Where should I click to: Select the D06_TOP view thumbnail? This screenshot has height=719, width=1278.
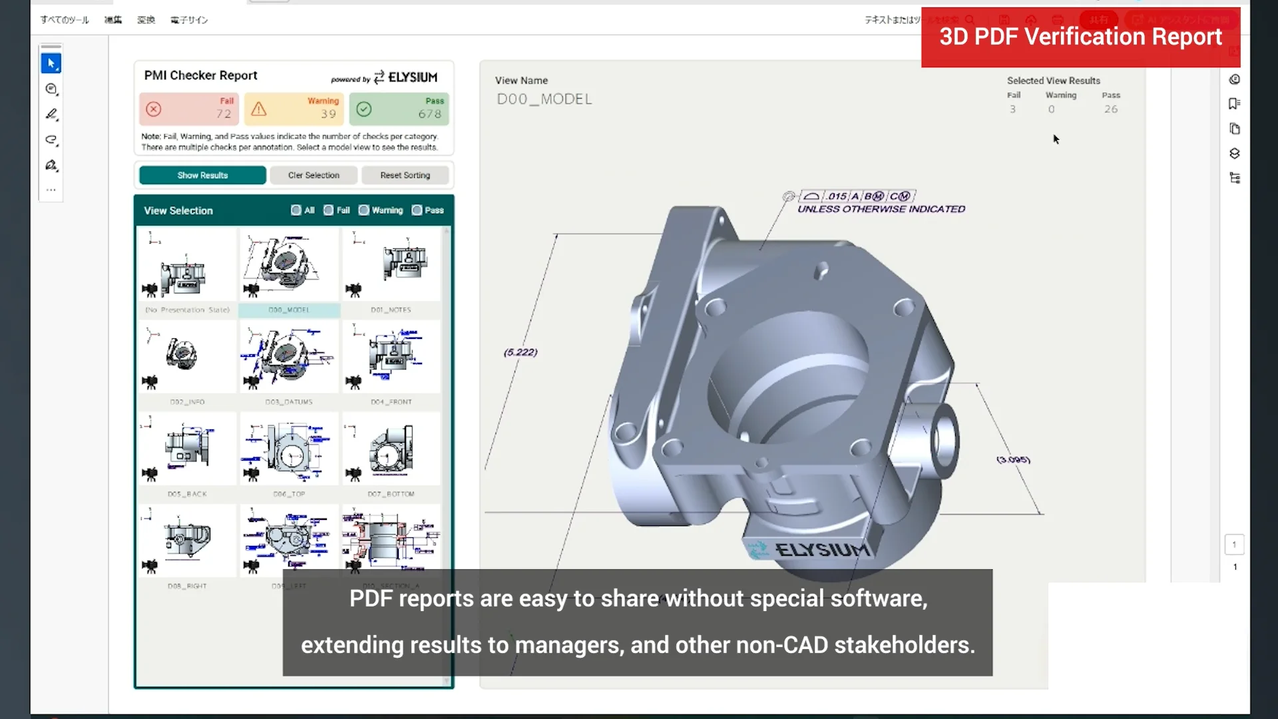(x=289, y=449)
